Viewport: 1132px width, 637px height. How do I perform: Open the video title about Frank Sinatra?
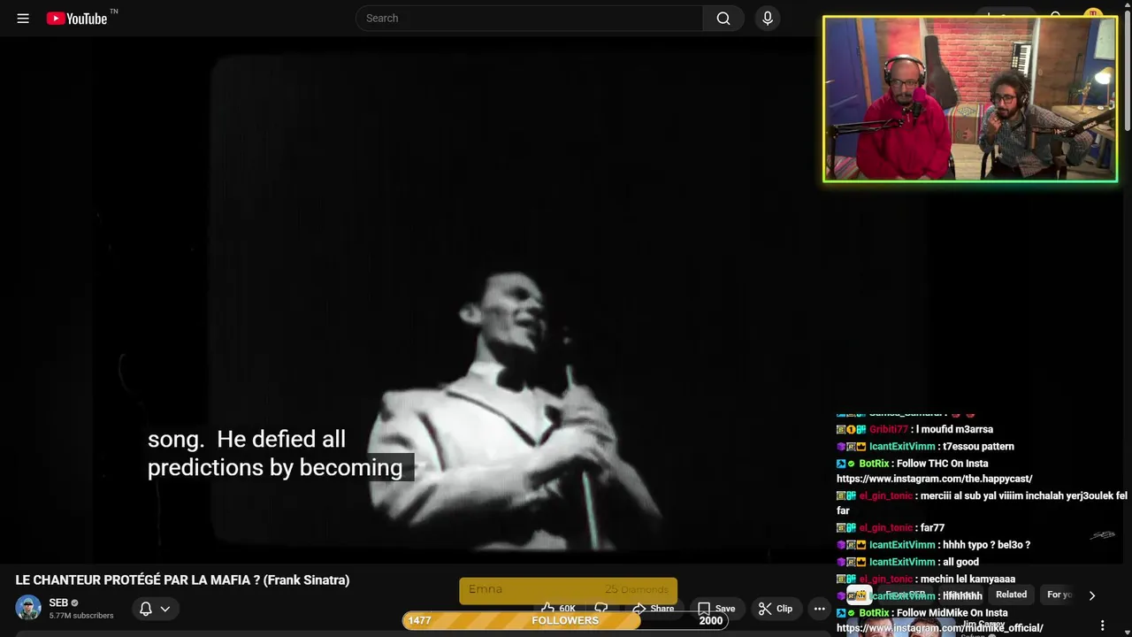pos(182,580)
